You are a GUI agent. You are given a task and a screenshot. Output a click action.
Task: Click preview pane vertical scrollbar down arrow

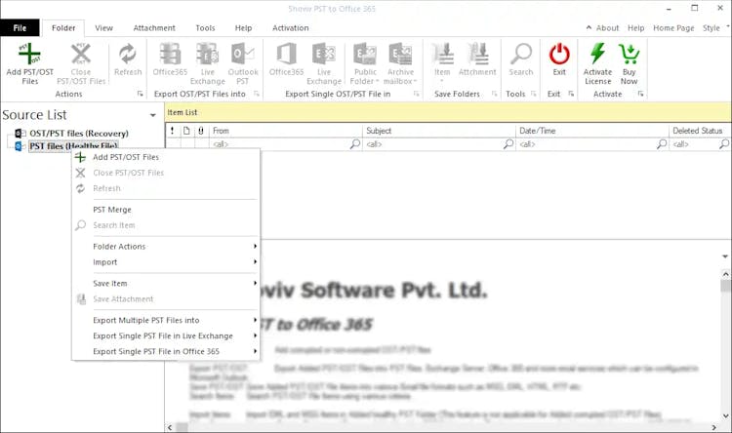(726, 415)
